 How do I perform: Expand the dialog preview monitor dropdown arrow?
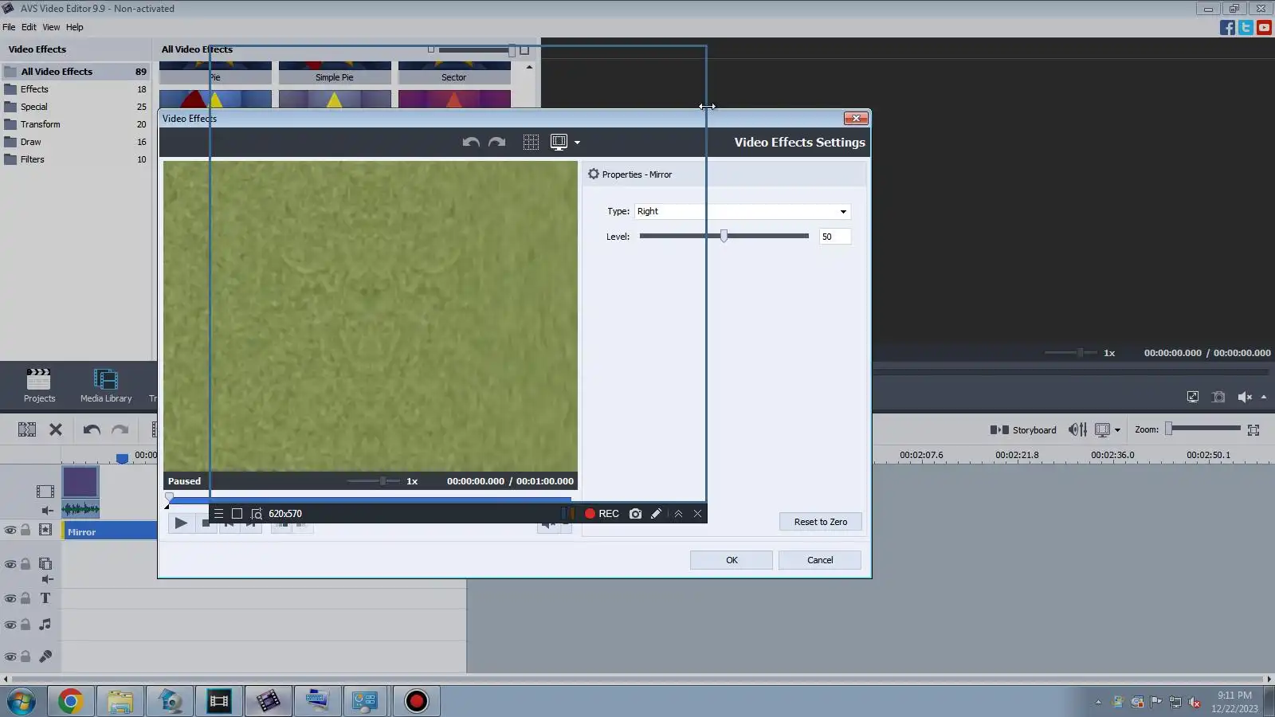coord(577,143)
